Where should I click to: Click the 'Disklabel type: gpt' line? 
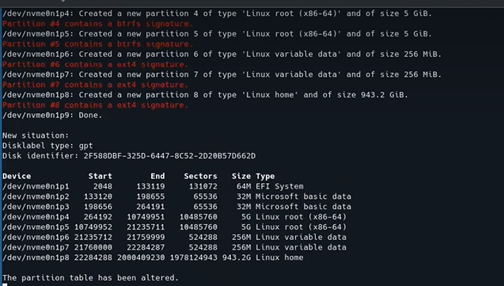pos(47,146)
